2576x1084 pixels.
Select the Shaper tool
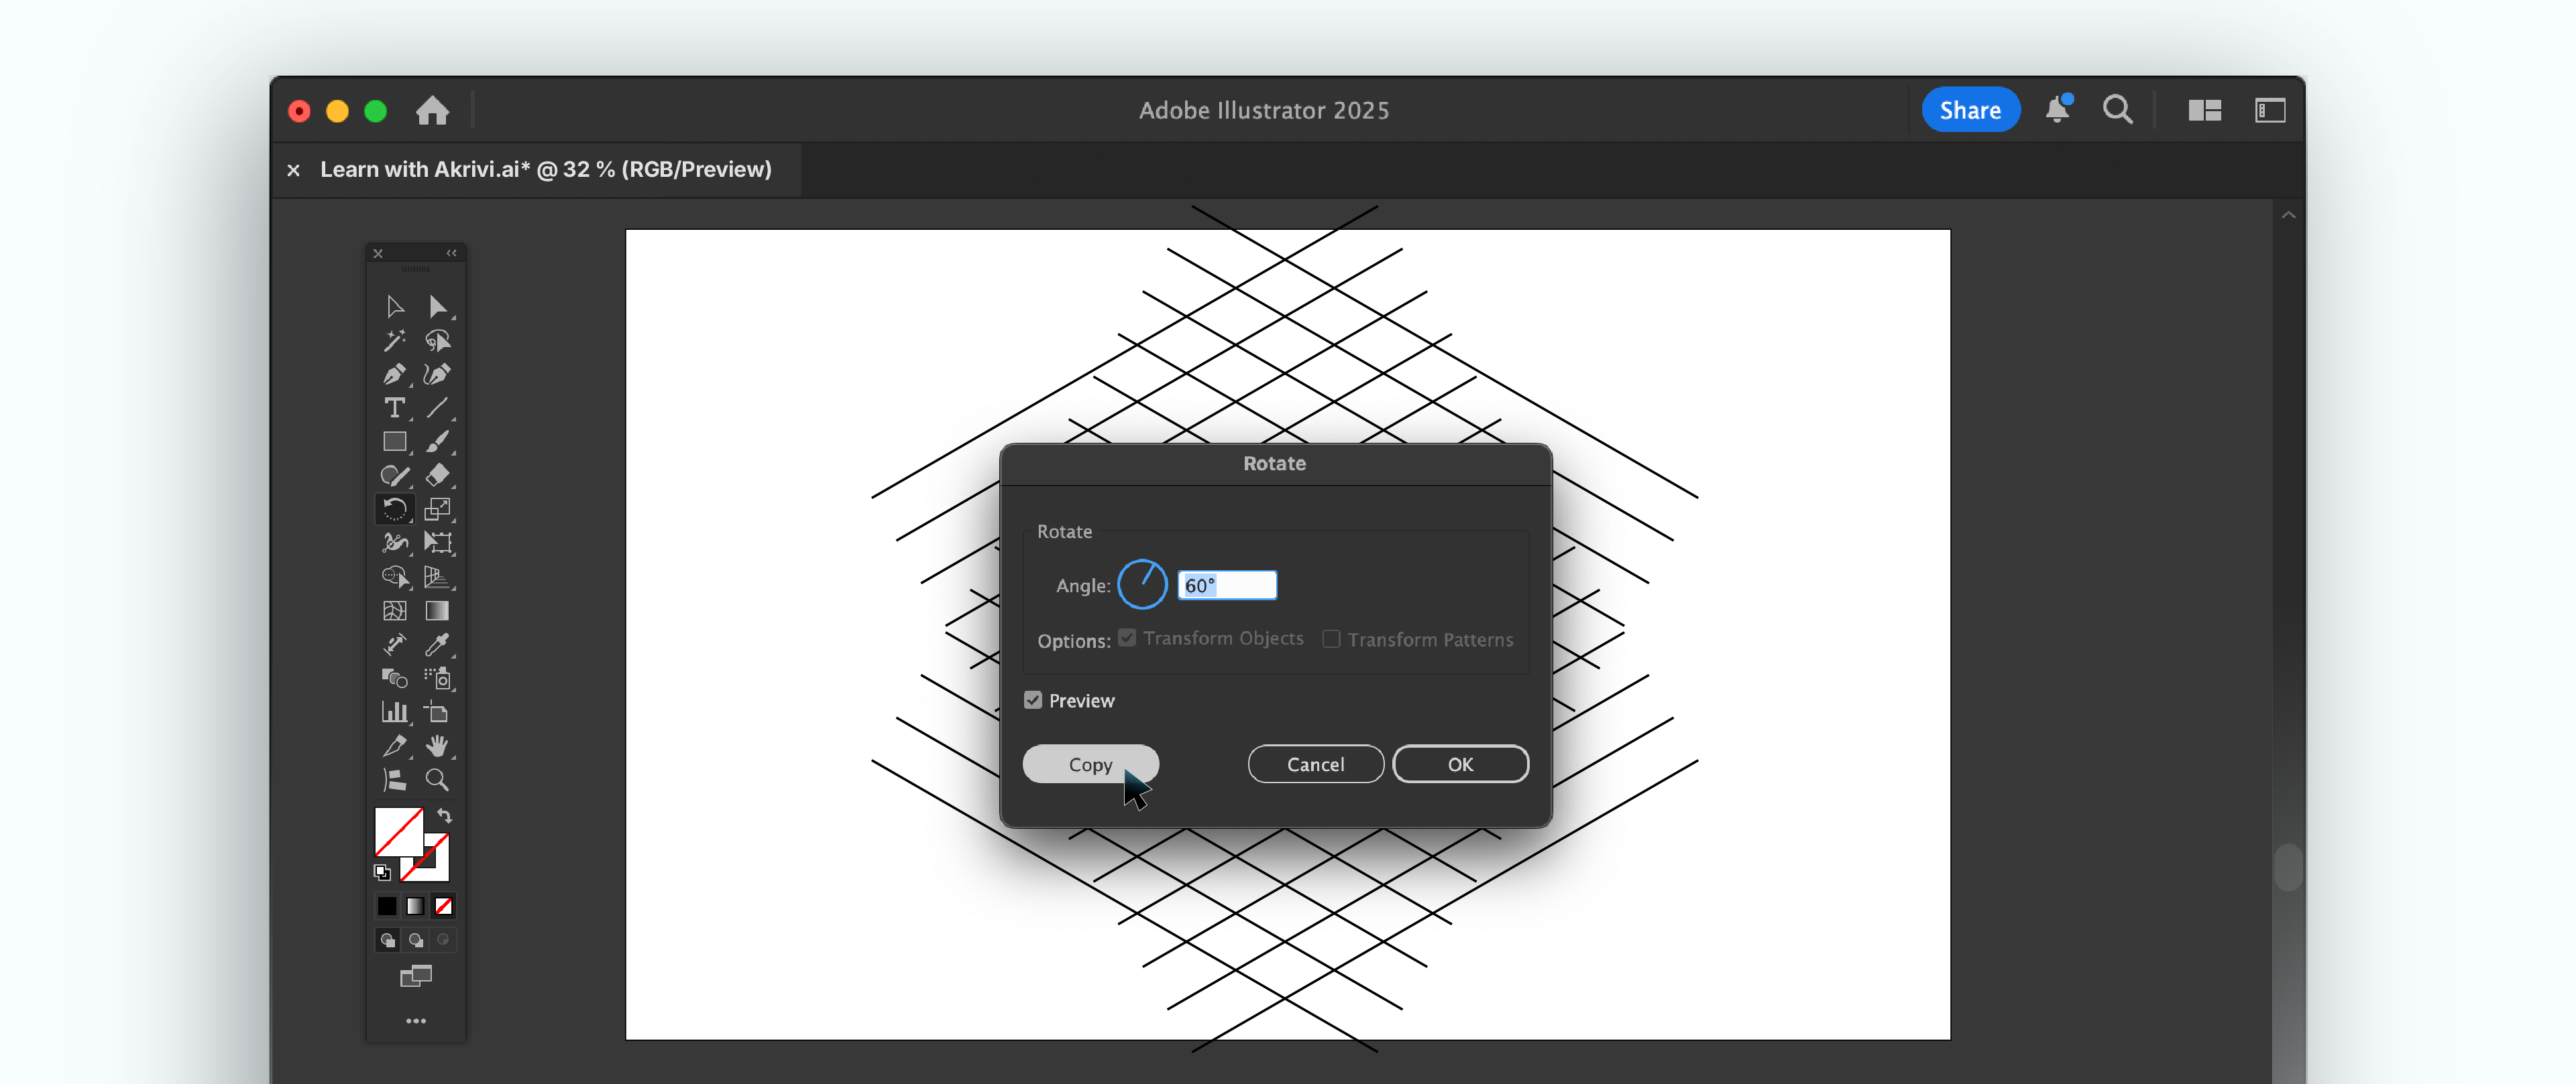point(395,476)
